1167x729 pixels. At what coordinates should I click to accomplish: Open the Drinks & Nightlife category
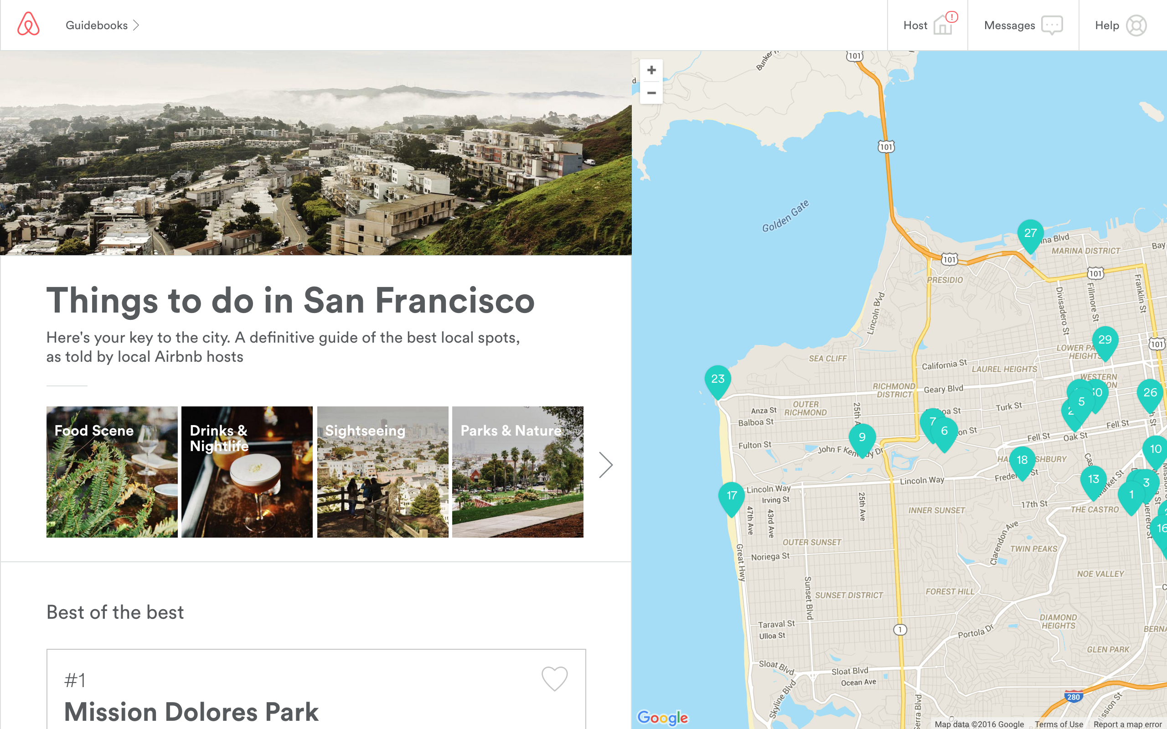point(247,472)
